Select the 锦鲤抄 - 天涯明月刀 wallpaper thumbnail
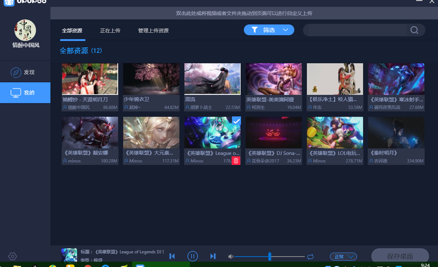This screenshot has width=438, height=267. point(90,79)
